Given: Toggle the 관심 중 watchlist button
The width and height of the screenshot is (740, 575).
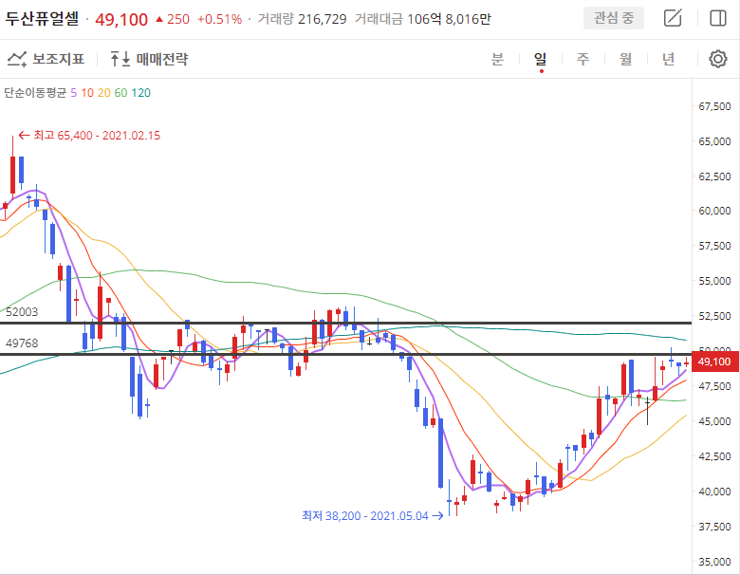Looking at the screenshot, I should [x=614, y=18].
